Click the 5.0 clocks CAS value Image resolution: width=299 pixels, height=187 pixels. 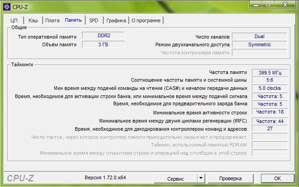click(270, 88)
